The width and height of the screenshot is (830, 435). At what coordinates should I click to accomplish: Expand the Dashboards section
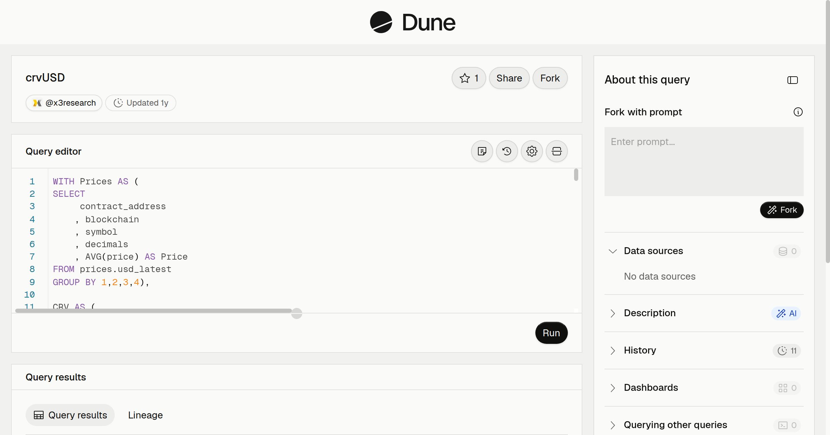tap(612, 388)
